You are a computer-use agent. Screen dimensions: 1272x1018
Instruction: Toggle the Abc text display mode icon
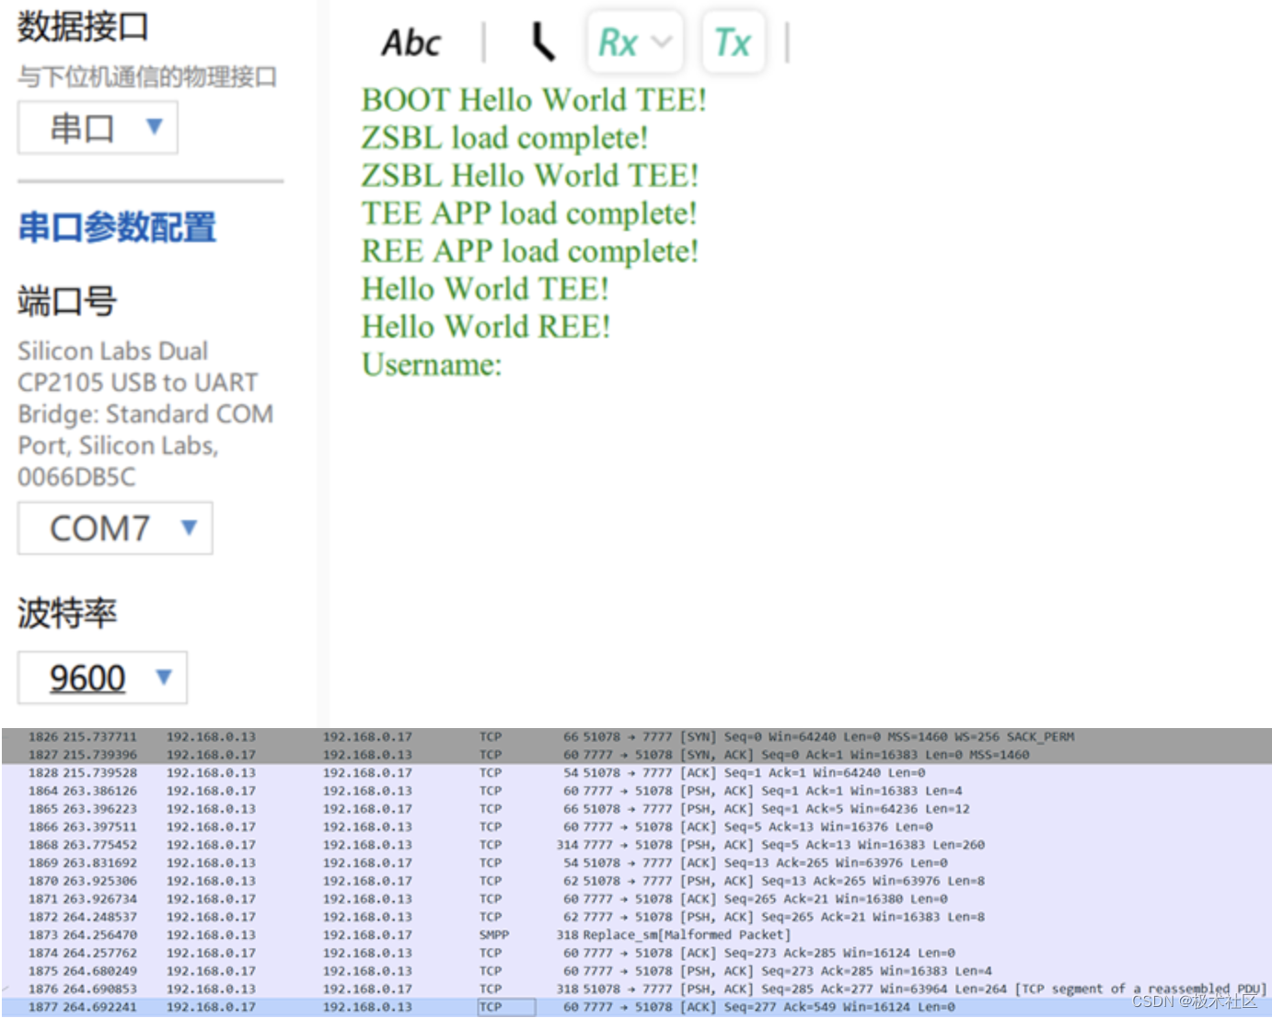(x=411, y=42)
